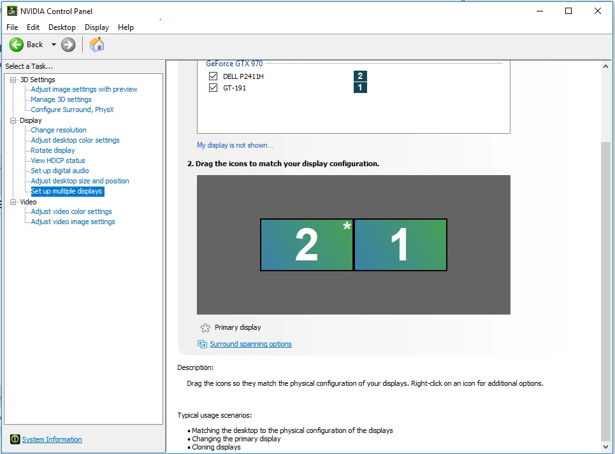Select Set up multiple displays
615x454 pixels.
click(x=66, y=191)
